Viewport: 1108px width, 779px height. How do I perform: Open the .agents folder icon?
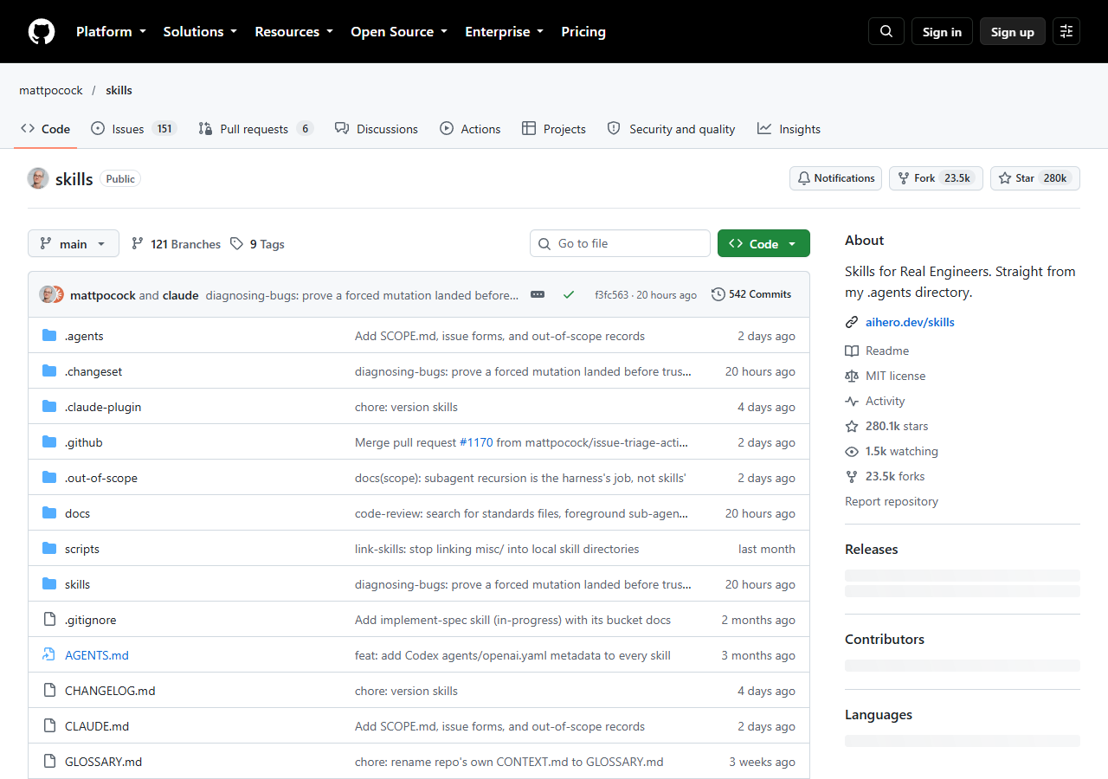[x=49, y=336]
